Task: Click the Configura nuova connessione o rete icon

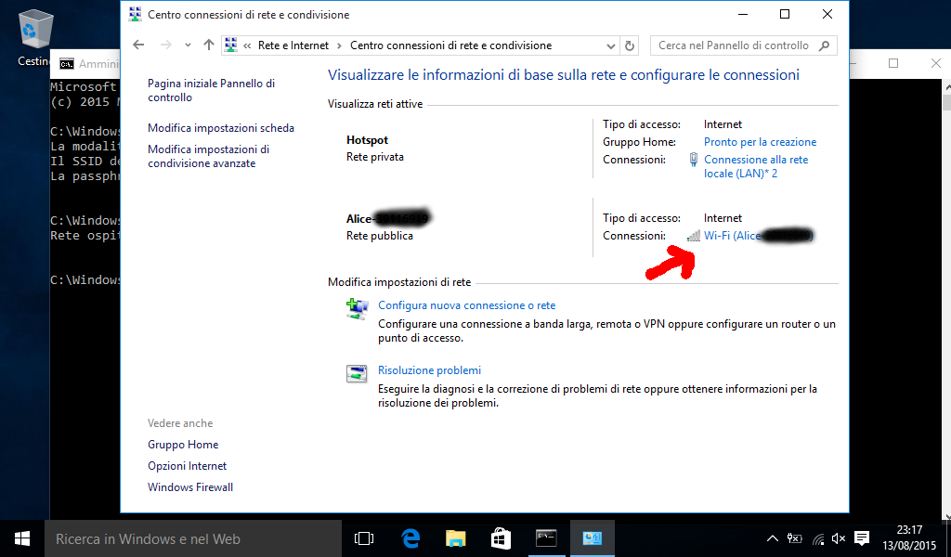Action: [357, 308]
